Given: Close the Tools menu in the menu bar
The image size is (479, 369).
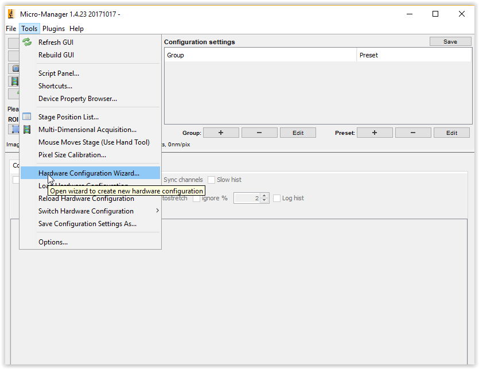Looking at the screenshot, I should pos(29,29).
